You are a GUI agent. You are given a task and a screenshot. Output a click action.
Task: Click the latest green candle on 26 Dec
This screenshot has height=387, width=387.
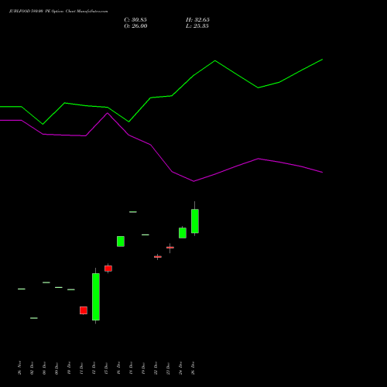coord(195,221)
